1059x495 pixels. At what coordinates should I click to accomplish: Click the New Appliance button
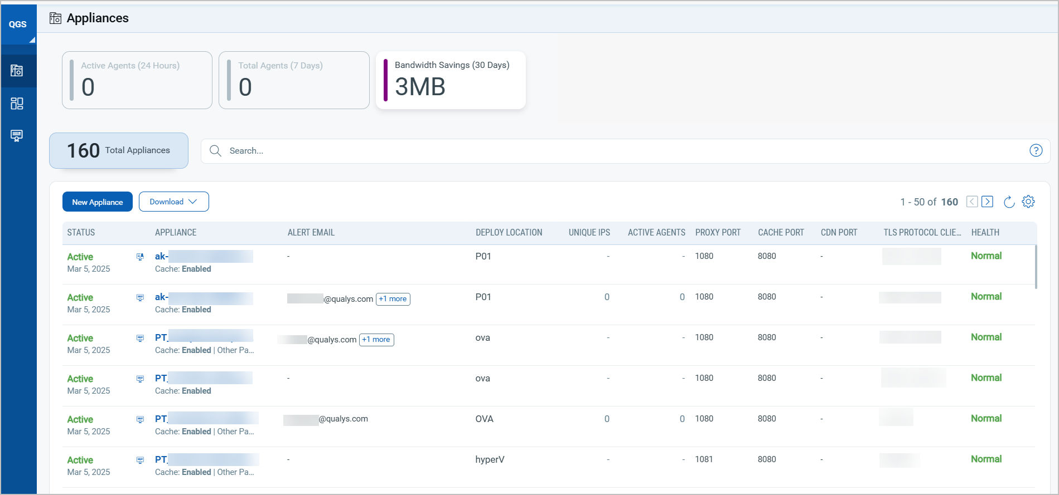click(97, 202)
